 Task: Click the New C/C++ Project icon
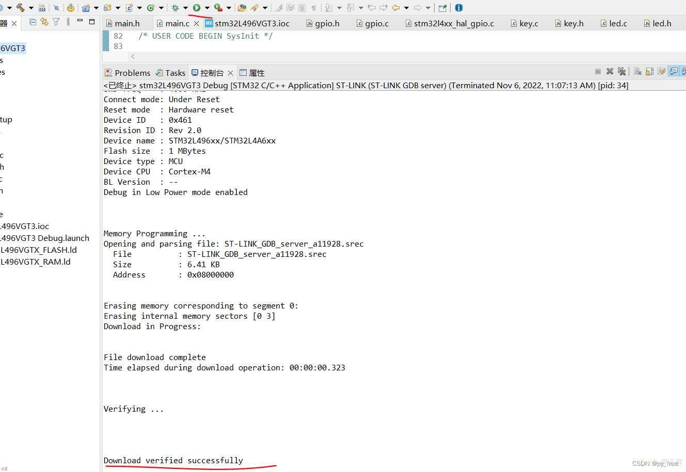(x=86, y=8)
